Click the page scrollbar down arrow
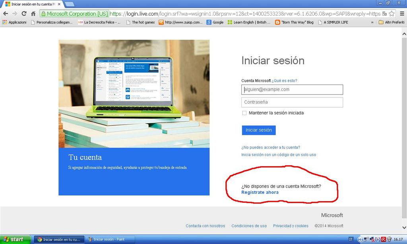The width and height of the screenshot is (407, 244). click(404, 227)
